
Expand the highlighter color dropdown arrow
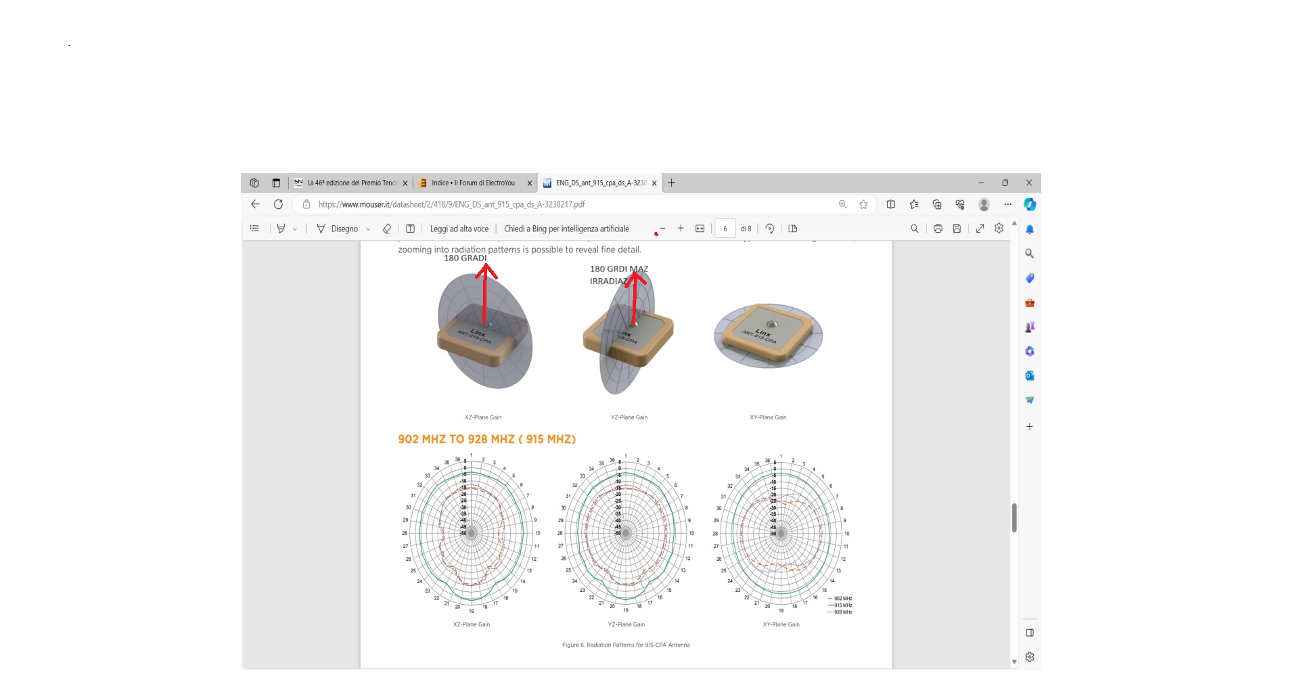coord(295,229)
